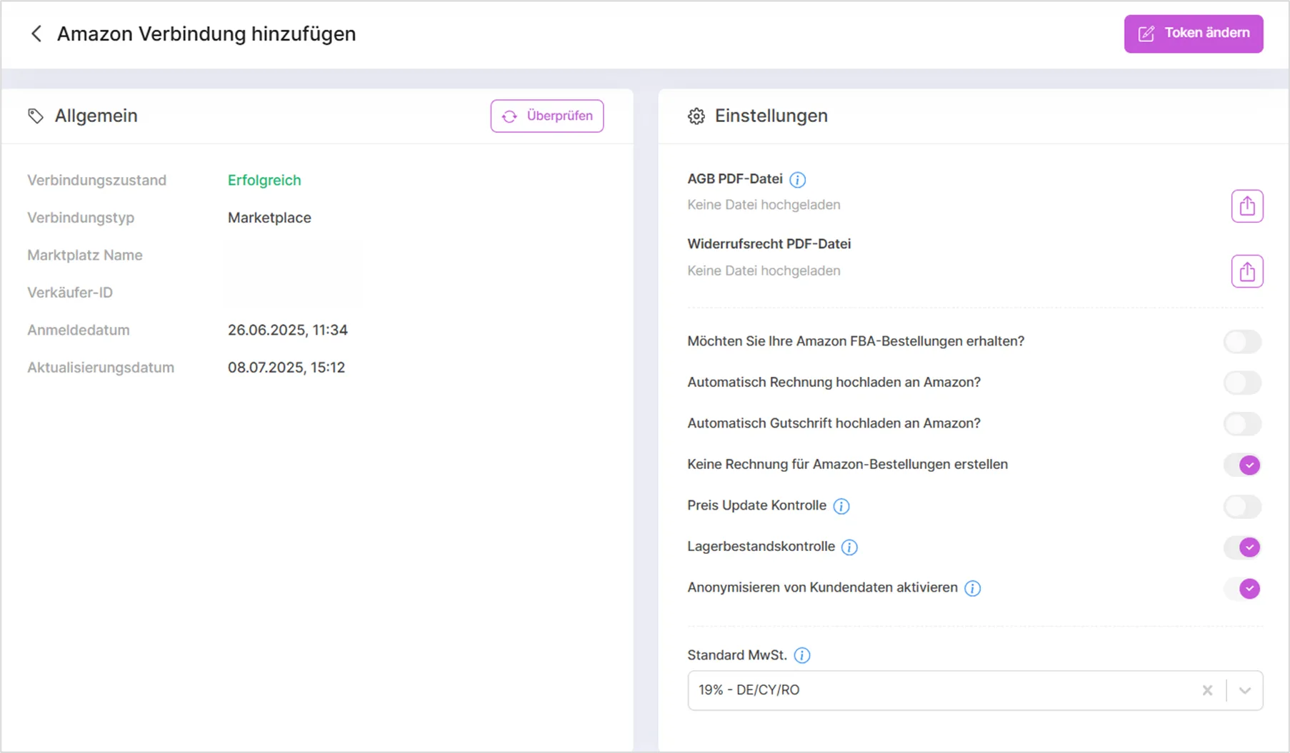1290x753 pixels.
Task: Enable Automatisch Rechnung hochladen toggle
Action: pos(1243,383)
